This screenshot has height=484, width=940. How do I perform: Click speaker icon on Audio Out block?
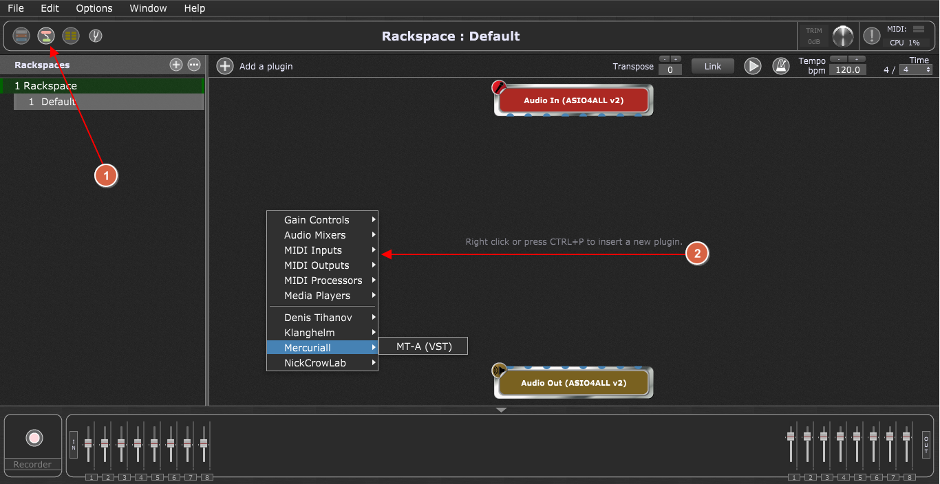499,371
